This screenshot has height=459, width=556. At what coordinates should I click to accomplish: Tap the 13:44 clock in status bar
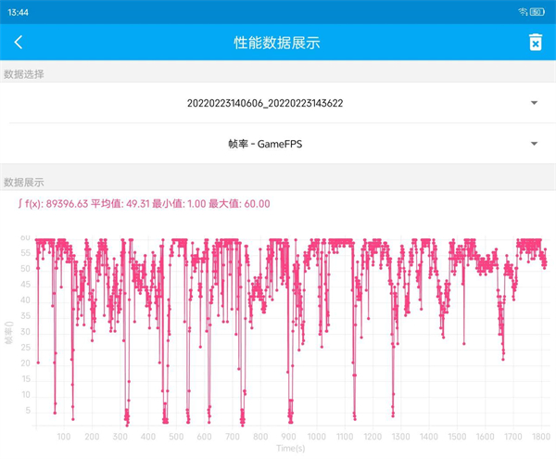click(19, 10)
